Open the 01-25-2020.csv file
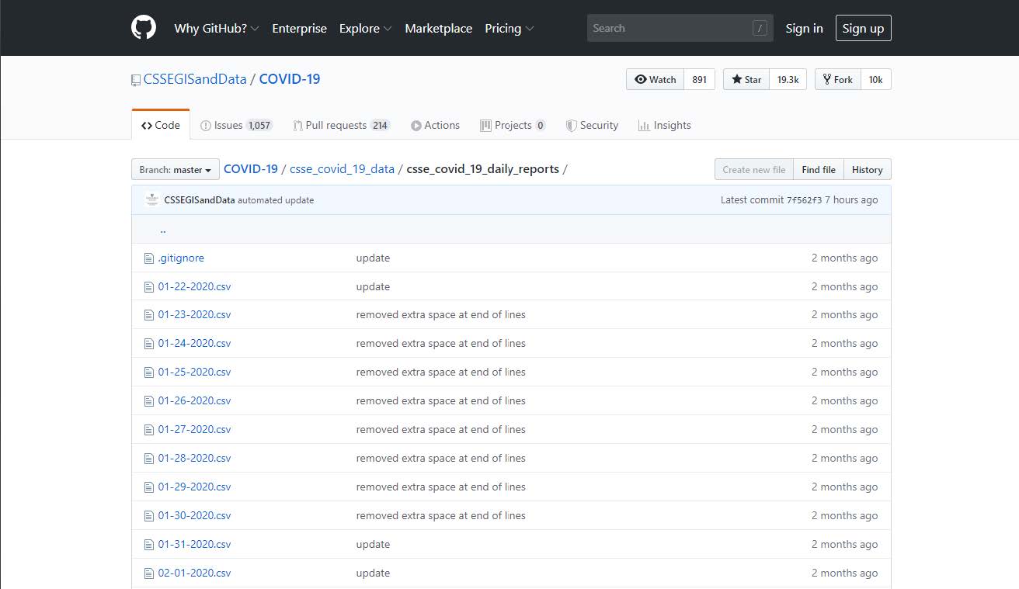This screenshot has height=589, width=1019. pos(194,372)
